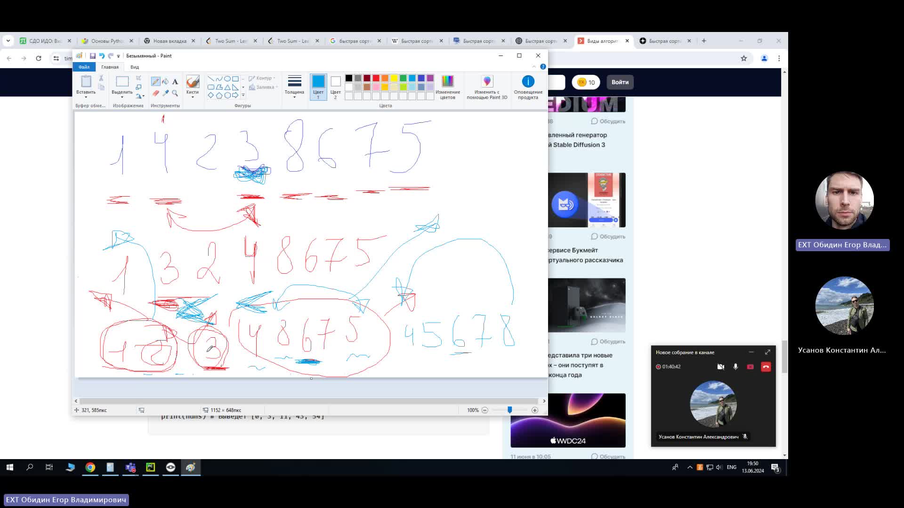Collapse the Paint ribbon with the chevron
Image resolution: width=904 pixels, height=508 pixels.
pyautogui.click(x=534, y=67)
